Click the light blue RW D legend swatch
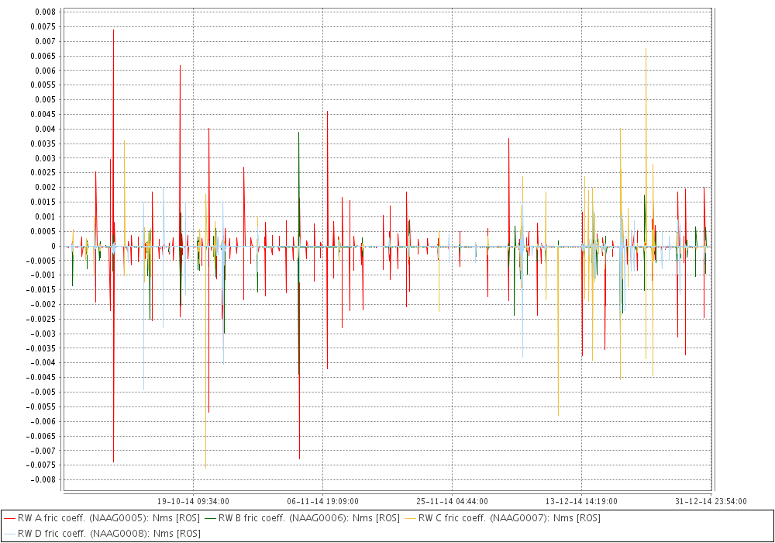The image size is (775, 543). 9,534
